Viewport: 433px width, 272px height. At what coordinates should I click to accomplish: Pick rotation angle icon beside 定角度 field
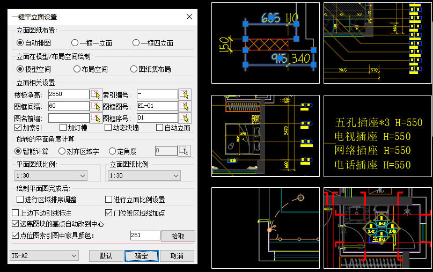[x=184, y=151]
